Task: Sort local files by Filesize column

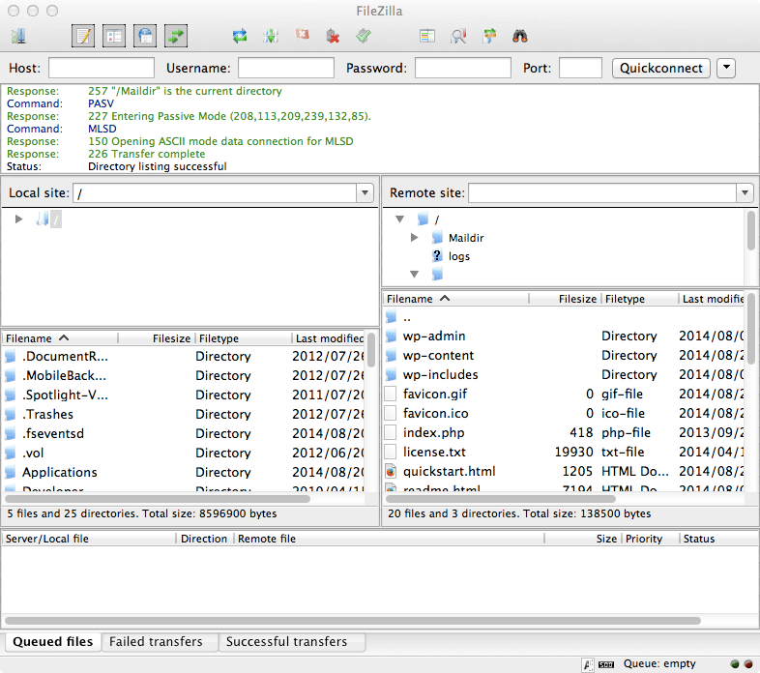Action: (x=157, y=338)
